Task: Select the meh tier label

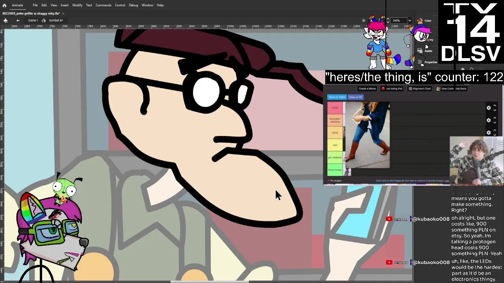Action: 335,145
